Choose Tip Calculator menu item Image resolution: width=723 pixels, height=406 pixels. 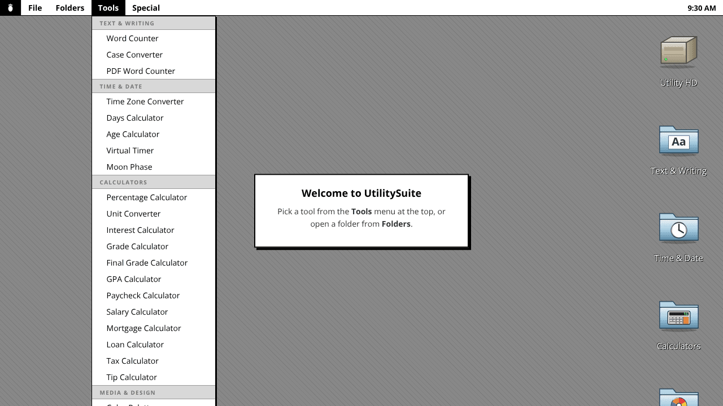pos(154,377)
